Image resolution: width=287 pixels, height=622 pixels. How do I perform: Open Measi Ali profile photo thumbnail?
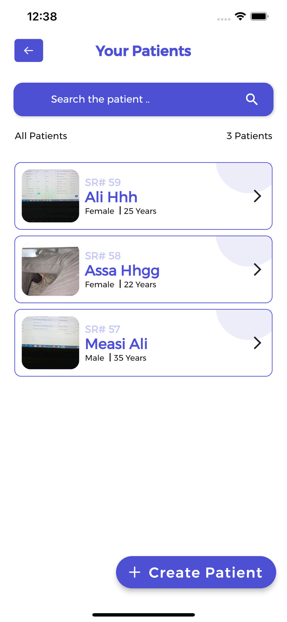pyautogui.click(x=51, y=343)
